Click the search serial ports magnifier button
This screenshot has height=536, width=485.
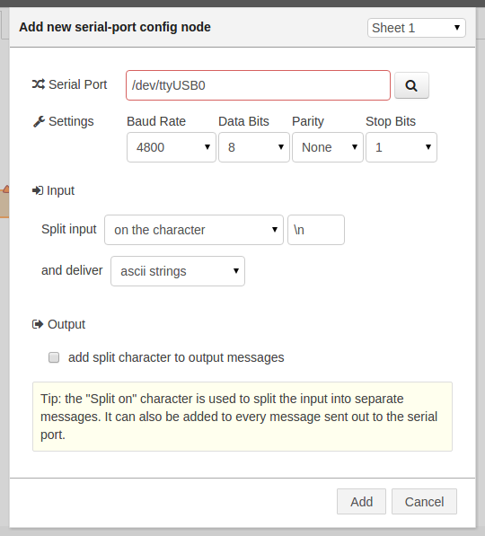click(x=411, y=85)
